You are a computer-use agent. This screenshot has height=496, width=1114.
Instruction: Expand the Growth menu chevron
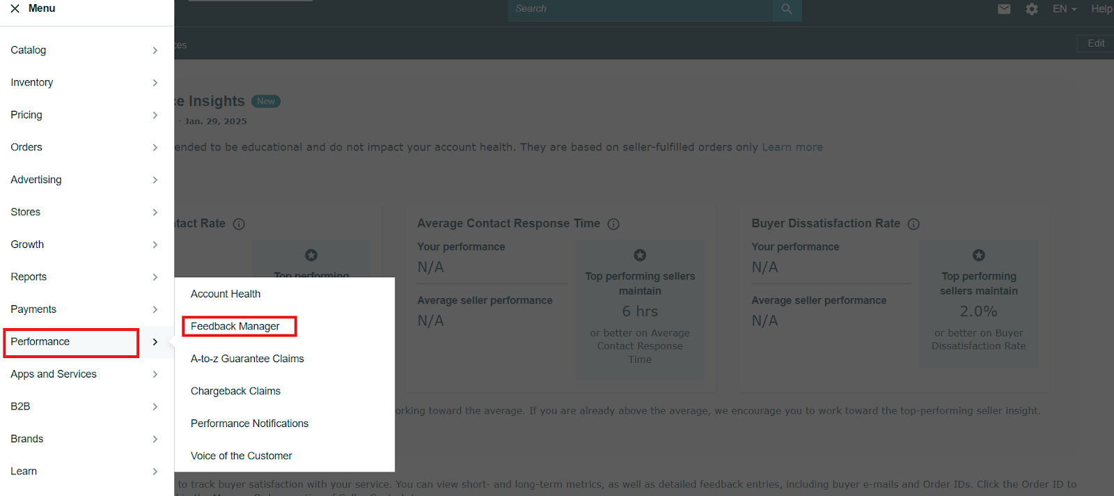tap(155, 245)
